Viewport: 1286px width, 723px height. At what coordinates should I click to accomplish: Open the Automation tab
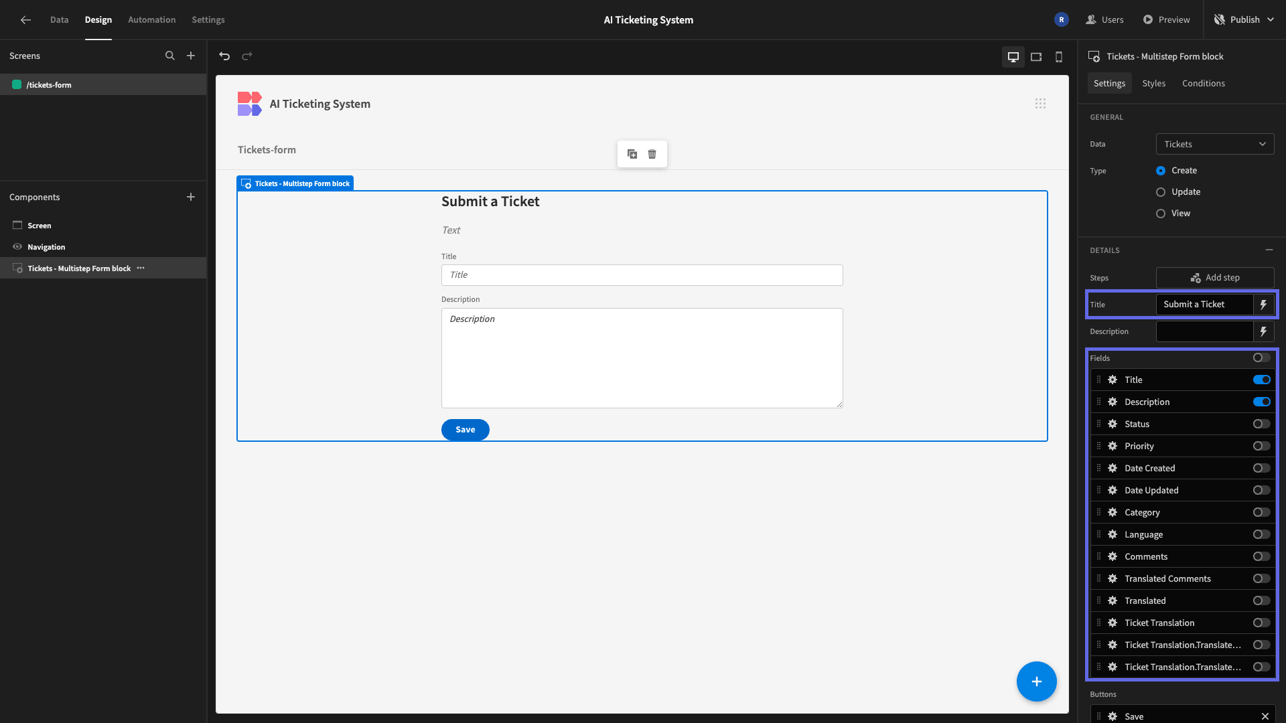click(x=151, y=20)
